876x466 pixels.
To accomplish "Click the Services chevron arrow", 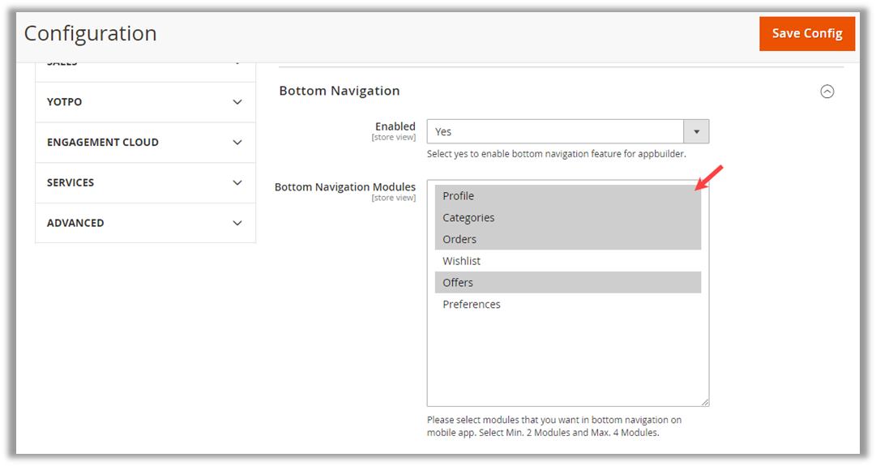I will pos(237,183).
